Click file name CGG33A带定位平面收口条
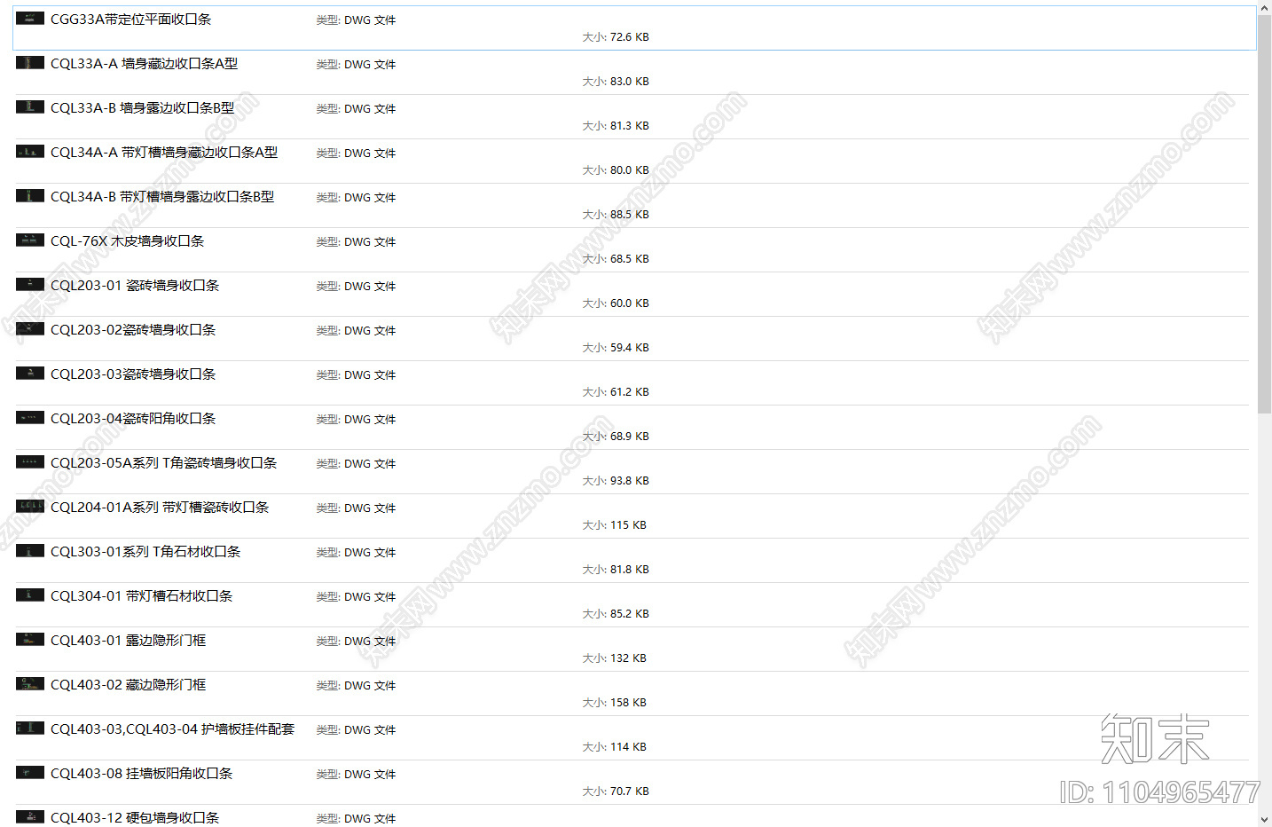1272x827 pixels. pyautogui.click(x=131, y=20)
